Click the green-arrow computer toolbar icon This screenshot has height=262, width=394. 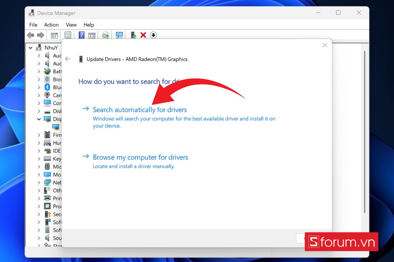(133, 35)
